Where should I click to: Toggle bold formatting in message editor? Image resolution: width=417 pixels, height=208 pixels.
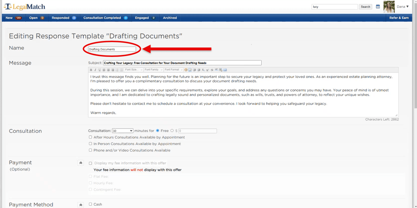pyautogui.click(x=91, y=70)
